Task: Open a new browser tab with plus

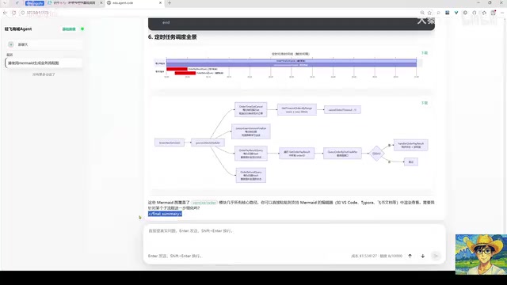Action: pos(169,3)
